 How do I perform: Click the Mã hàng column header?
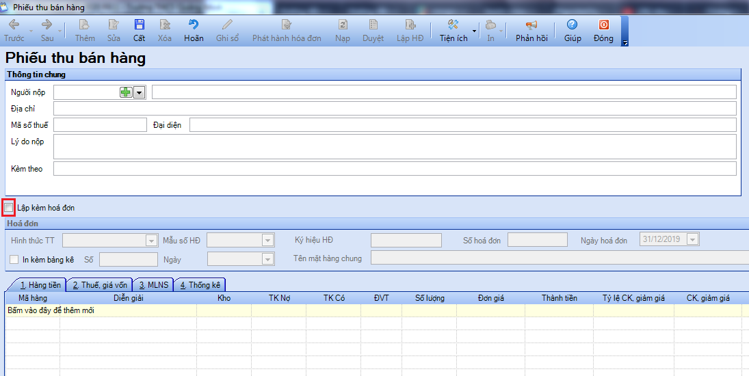pos(32,298)
